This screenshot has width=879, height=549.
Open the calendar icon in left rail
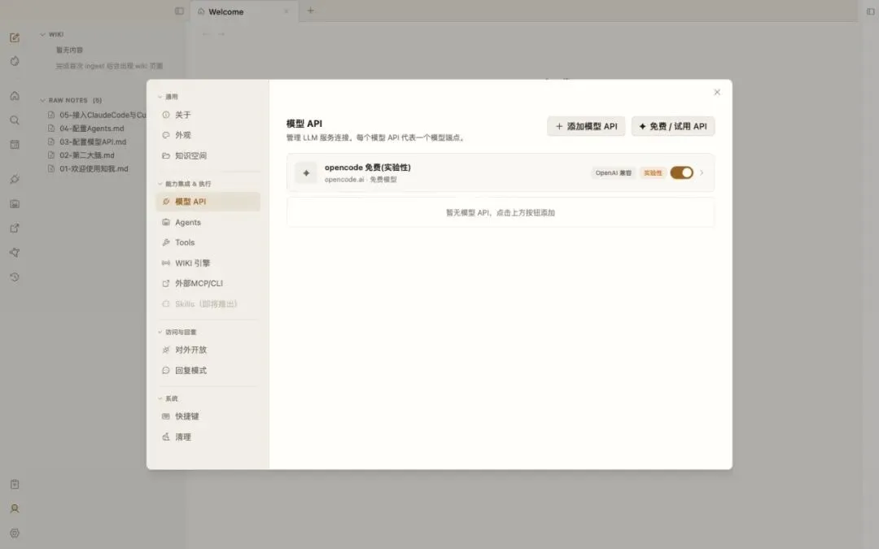15,145
